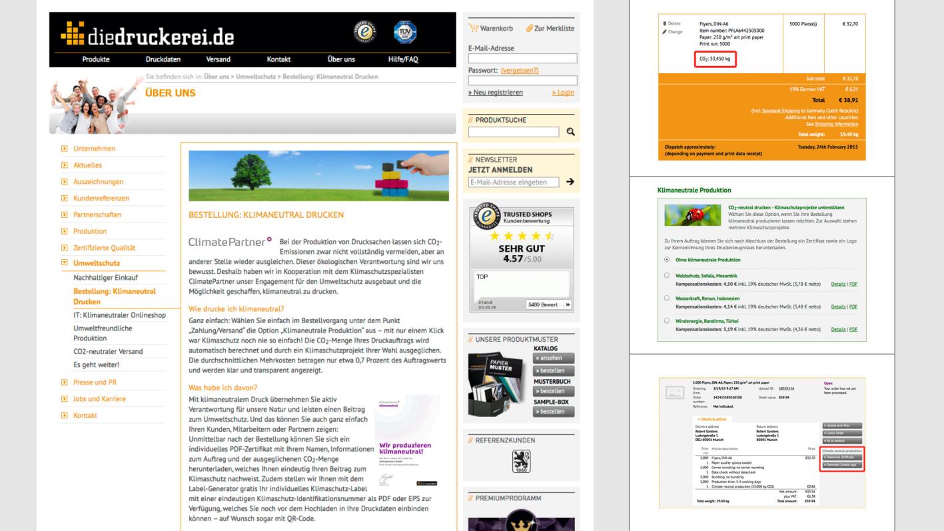Click the Katalog ansehen button
The image size is (944, 531).
click(552, 358)
